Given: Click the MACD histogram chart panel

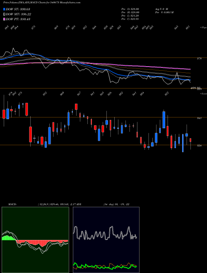Looking at the screenshot, I should [x=35, y=240].
